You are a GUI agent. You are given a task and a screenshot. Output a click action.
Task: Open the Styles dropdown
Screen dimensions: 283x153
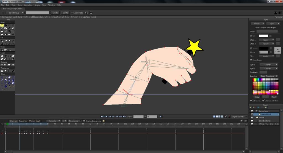(x=273, y=24)
